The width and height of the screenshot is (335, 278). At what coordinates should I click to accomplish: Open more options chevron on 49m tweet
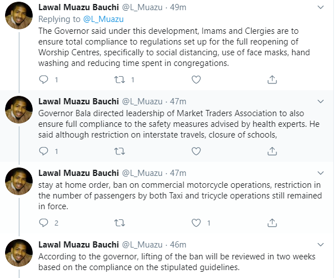point(321,7)
